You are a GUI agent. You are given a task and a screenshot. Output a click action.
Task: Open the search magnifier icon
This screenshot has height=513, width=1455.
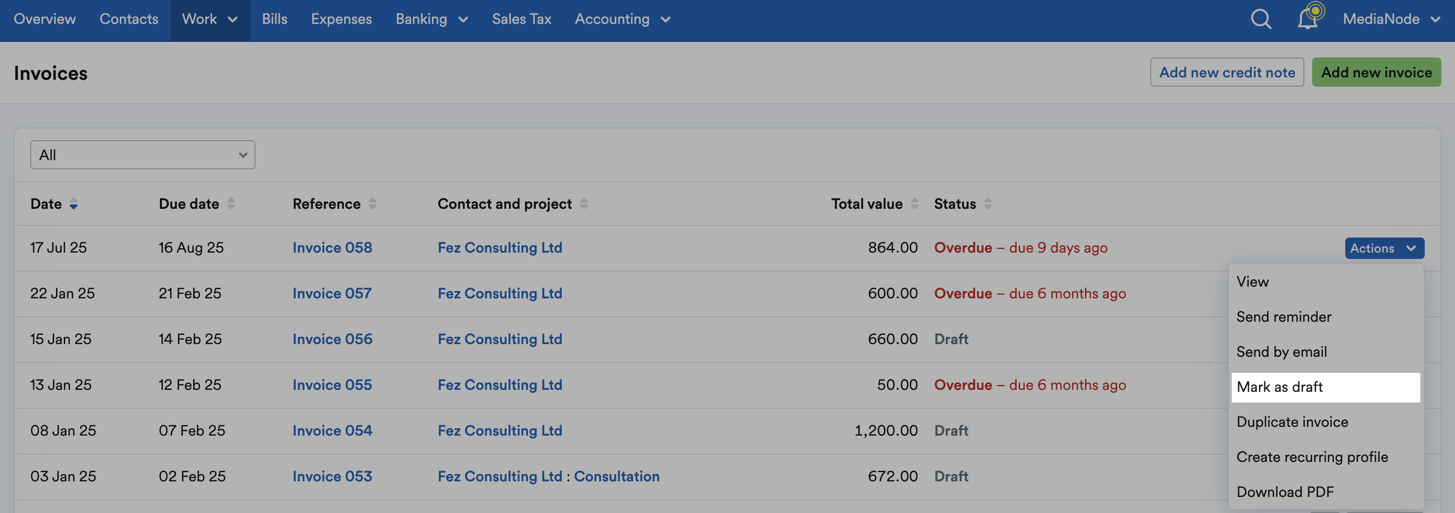click(x=1261, y=19)
